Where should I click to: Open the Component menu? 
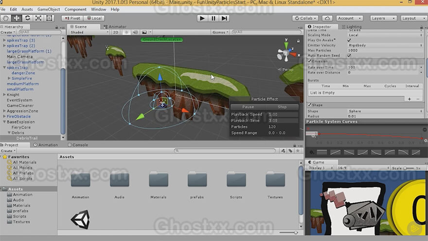click(x=75, y=9)
